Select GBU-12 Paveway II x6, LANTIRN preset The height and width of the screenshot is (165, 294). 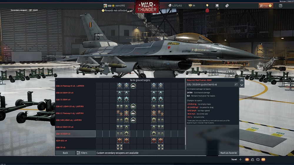76,113
